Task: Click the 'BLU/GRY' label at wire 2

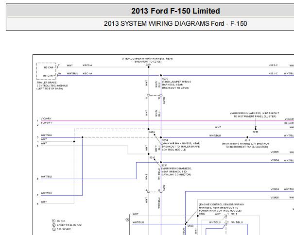Action: click(x=46, y=123)
